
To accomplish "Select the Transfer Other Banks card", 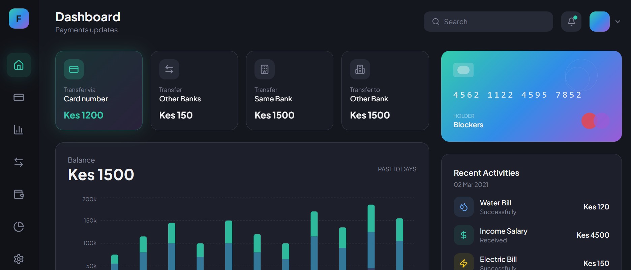I will click(x=194, y=91).
